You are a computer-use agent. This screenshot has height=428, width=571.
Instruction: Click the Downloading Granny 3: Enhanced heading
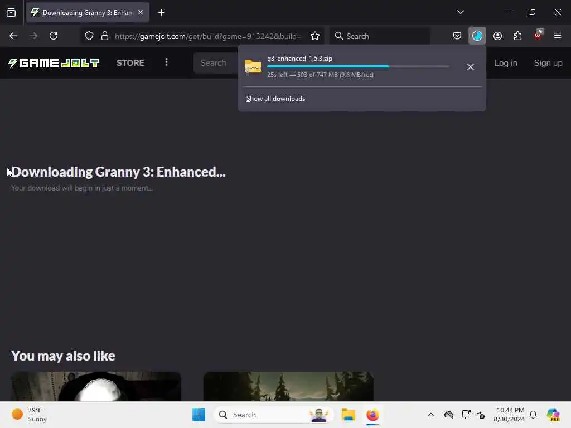click(x=118, y=172)
